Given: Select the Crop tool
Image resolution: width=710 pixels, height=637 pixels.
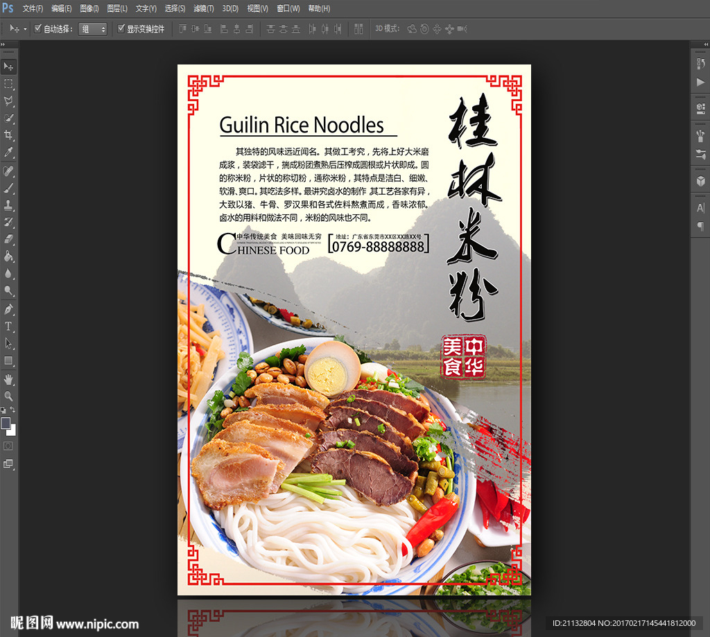Looking at the screenshot, I should point(8,135).
